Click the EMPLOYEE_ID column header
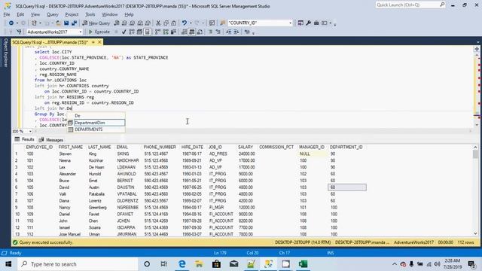This screenshot has width=482, height=271. tap(40, 148)
